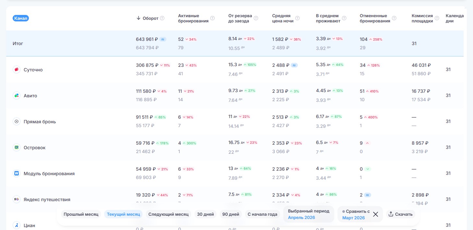Select the С начала года period
Screen dimensions: 473x230
[262, 214]
